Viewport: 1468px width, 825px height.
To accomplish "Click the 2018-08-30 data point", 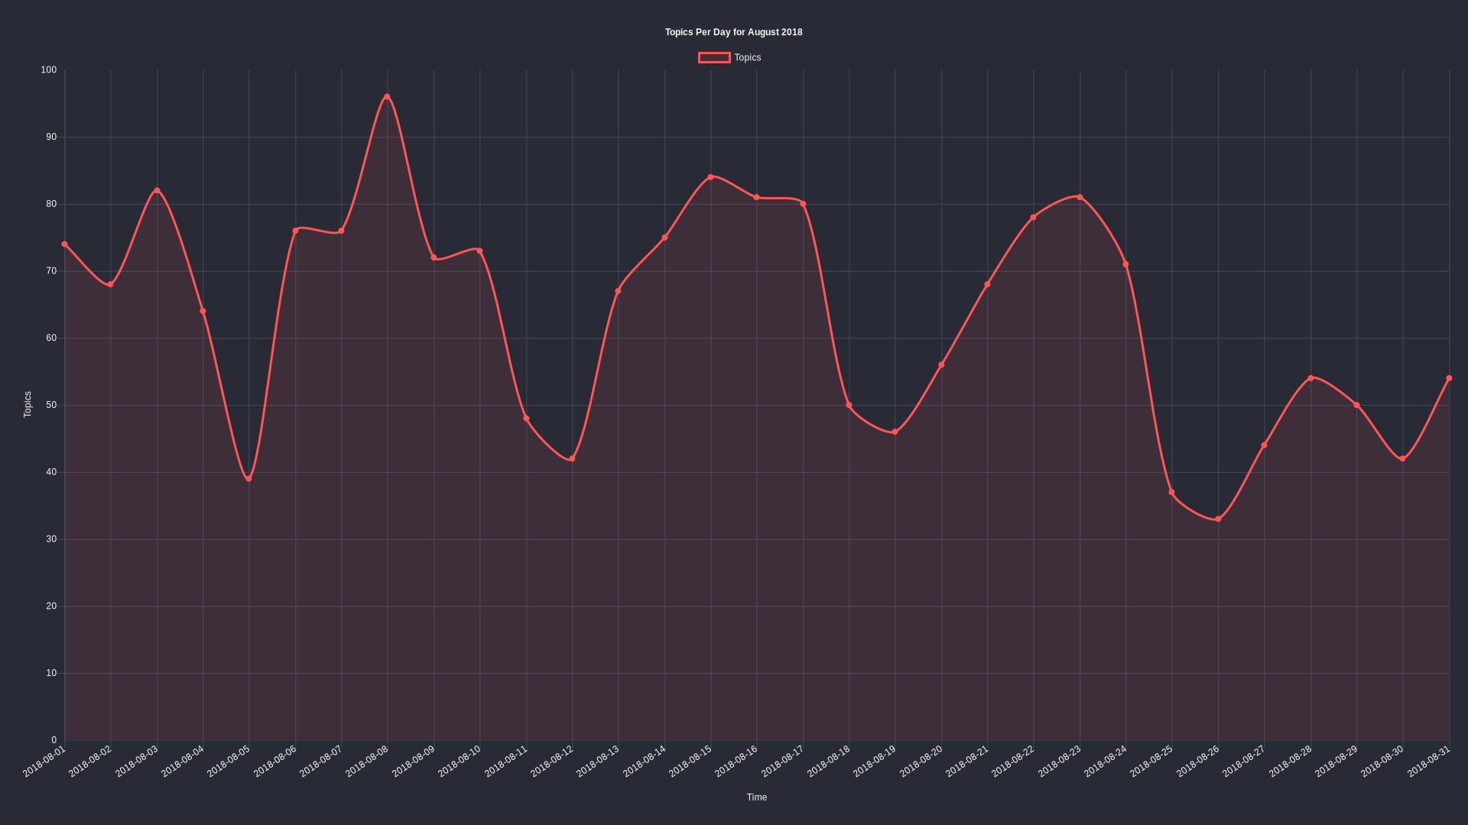I will (1402, 458).
